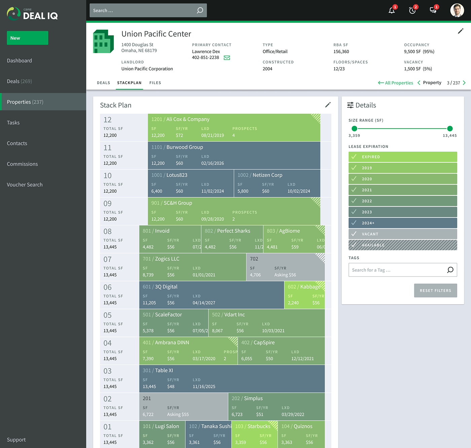Select suite 103 Starbucks
The width and height of the screenshot is (471, 448).
point(255,434)
